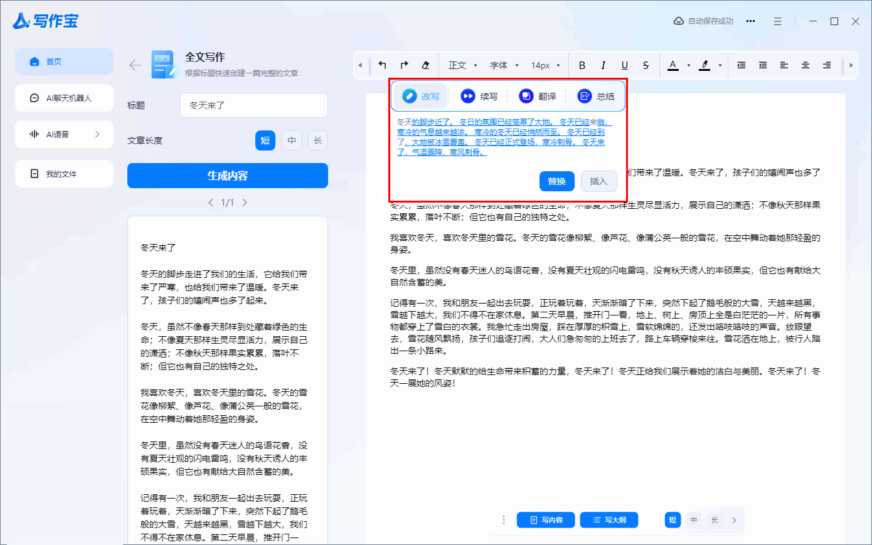872x545 pixels.
Task: Set article length to 长 in left panel
Action: tap(318, 140)
